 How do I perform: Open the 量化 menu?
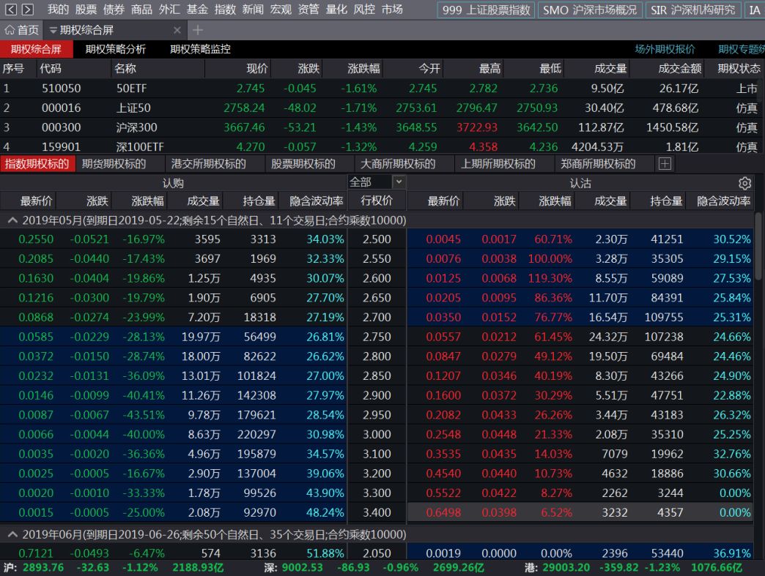[336, 10]
